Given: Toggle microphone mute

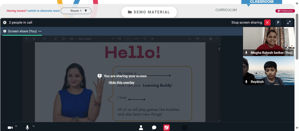Looking at the screenshot, I should pos(28,128).
